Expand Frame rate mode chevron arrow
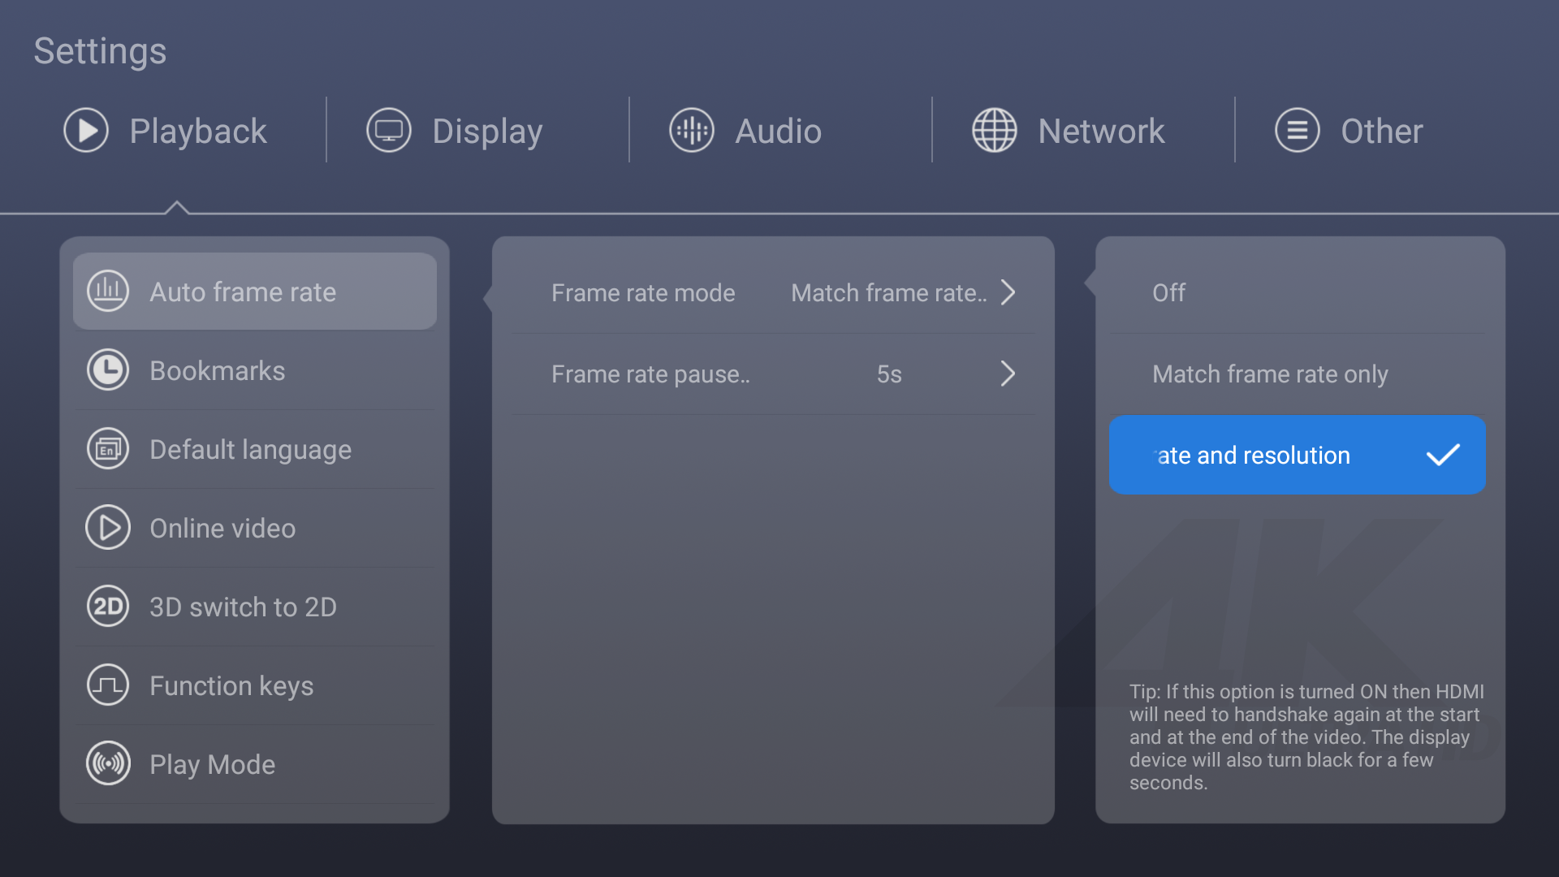Image resolution: width=1559 pixels, height=877 pixels. click(x=1008, y=292)
